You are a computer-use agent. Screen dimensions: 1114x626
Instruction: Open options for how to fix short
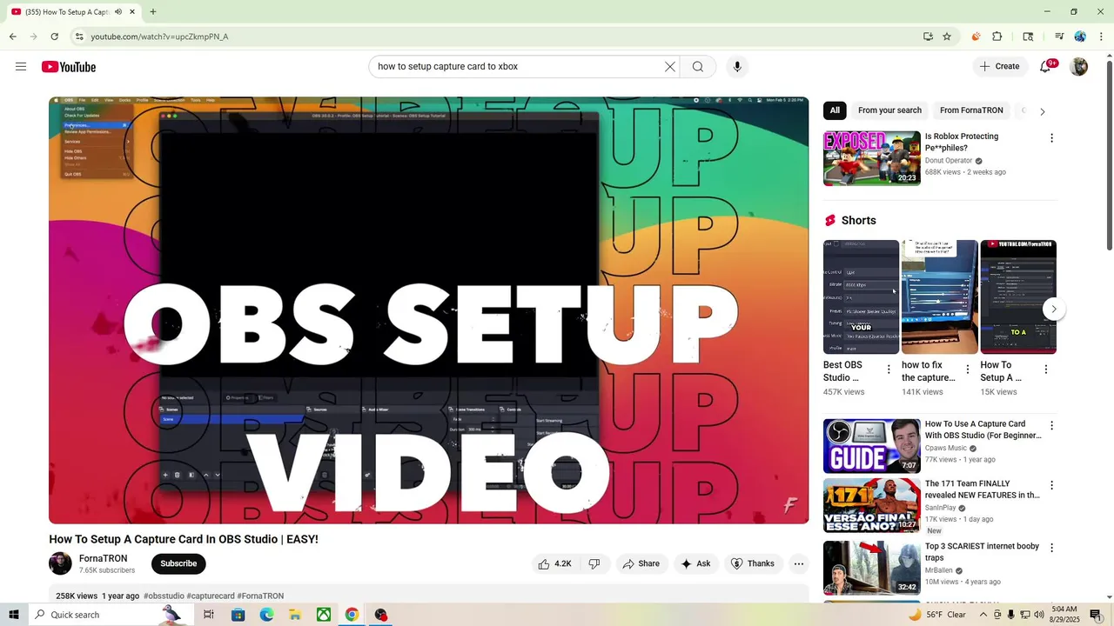coord(967,370)
